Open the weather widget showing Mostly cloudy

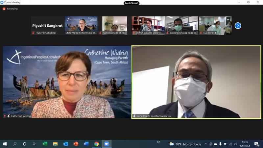click(185, 144)
